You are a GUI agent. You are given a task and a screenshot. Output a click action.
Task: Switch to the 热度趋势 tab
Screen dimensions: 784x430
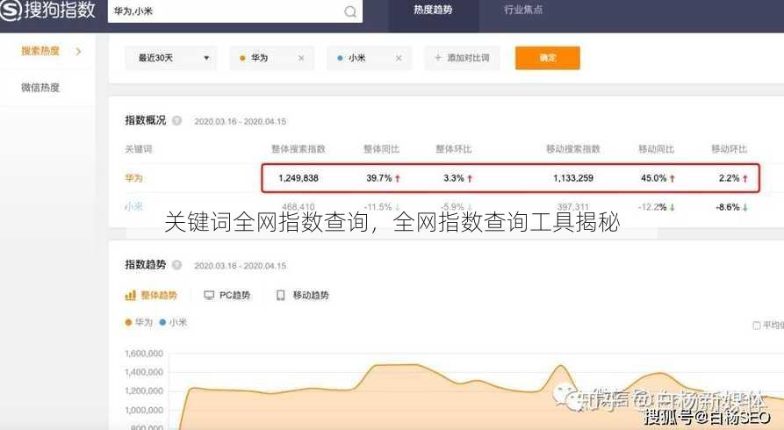tap(433, 10)
